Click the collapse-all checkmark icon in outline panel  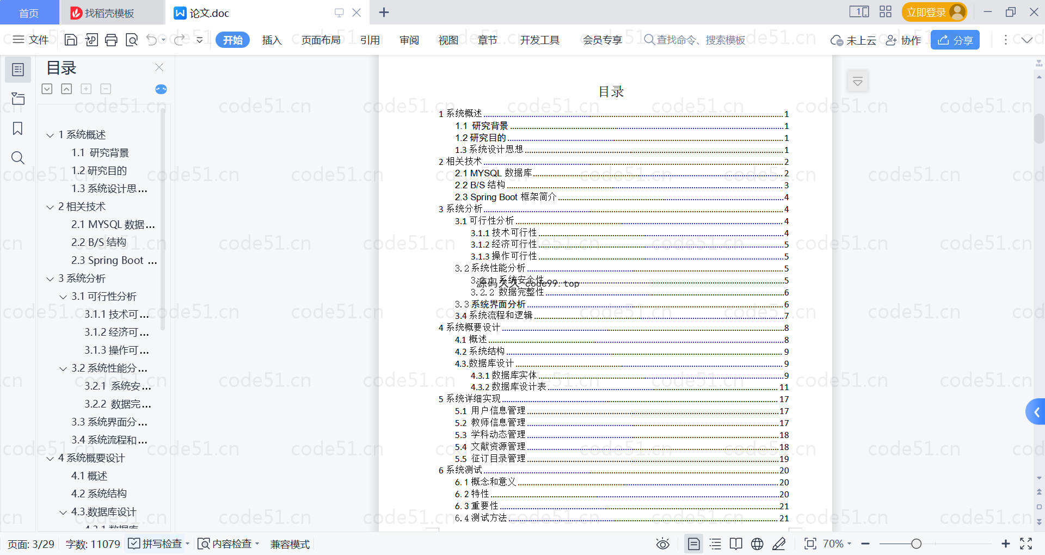(47, 89)
